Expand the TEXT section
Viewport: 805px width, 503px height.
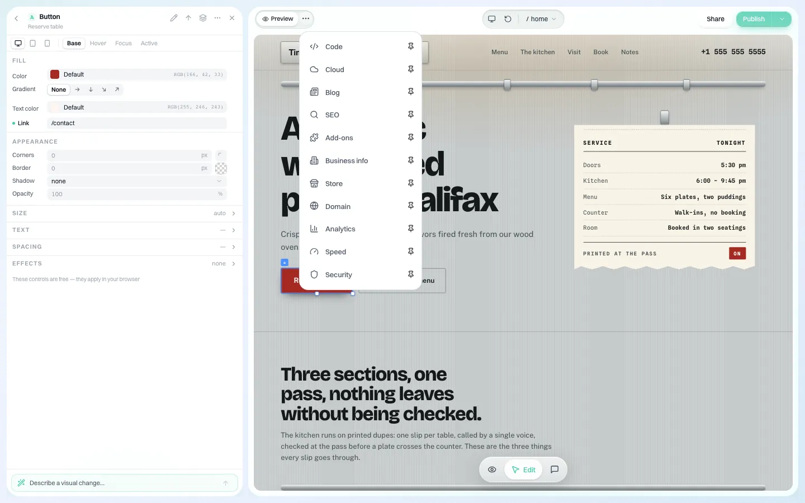(124, 230)
